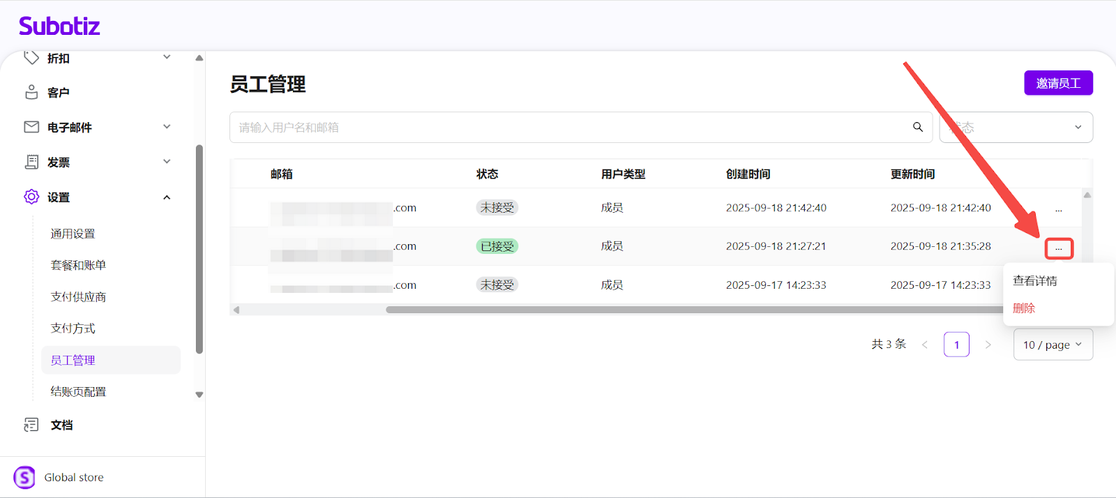Collapse the 设置 section chevron
The height and width of the screenshot is (498, 1116).
click(167, 197)
